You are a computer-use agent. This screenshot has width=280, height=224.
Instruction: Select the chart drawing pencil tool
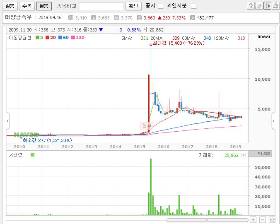[259, 6]
